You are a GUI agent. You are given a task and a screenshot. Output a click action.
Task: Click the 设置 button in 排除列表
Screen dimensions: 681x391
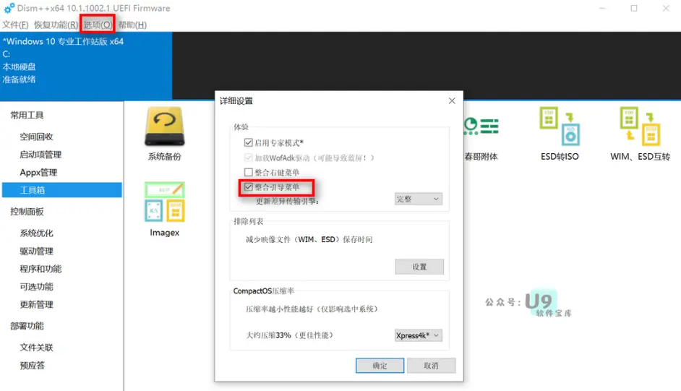419,267
